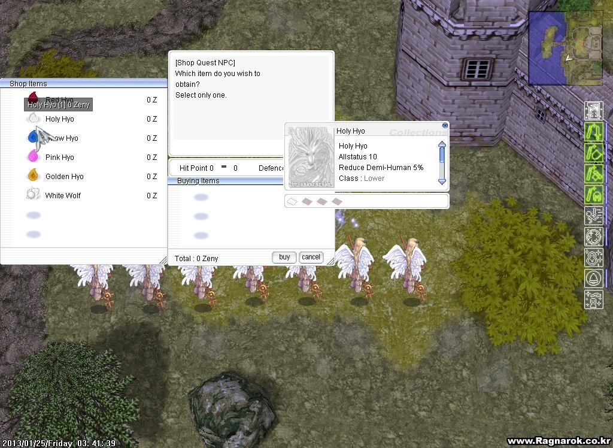Screen dimensions: 613x448
Task: Click the sparkling figure buff status icon
Action: pos(594,258)
